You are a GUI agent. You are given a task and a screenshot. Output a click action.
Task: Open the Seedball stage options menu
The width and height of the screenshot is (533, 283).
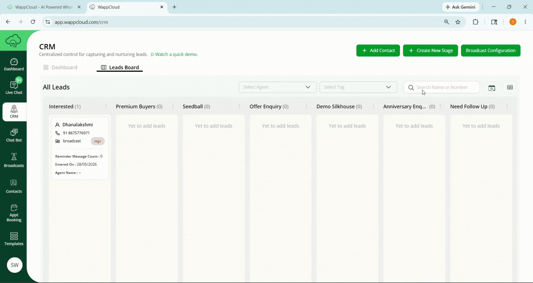click(240, 107)
